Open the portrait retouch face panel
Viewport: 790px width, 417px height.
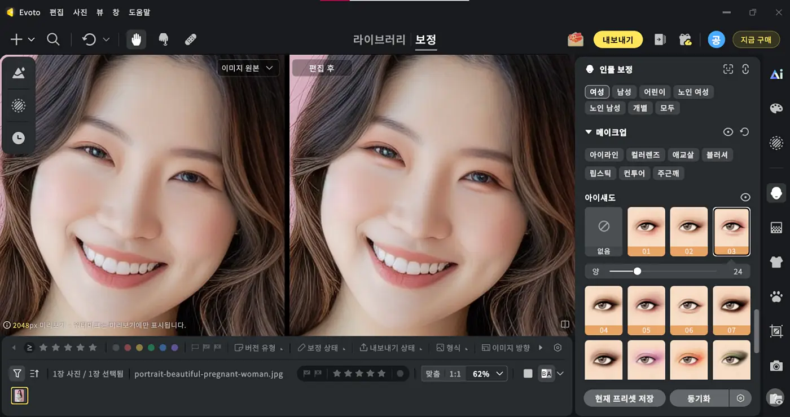coord(776,193)
